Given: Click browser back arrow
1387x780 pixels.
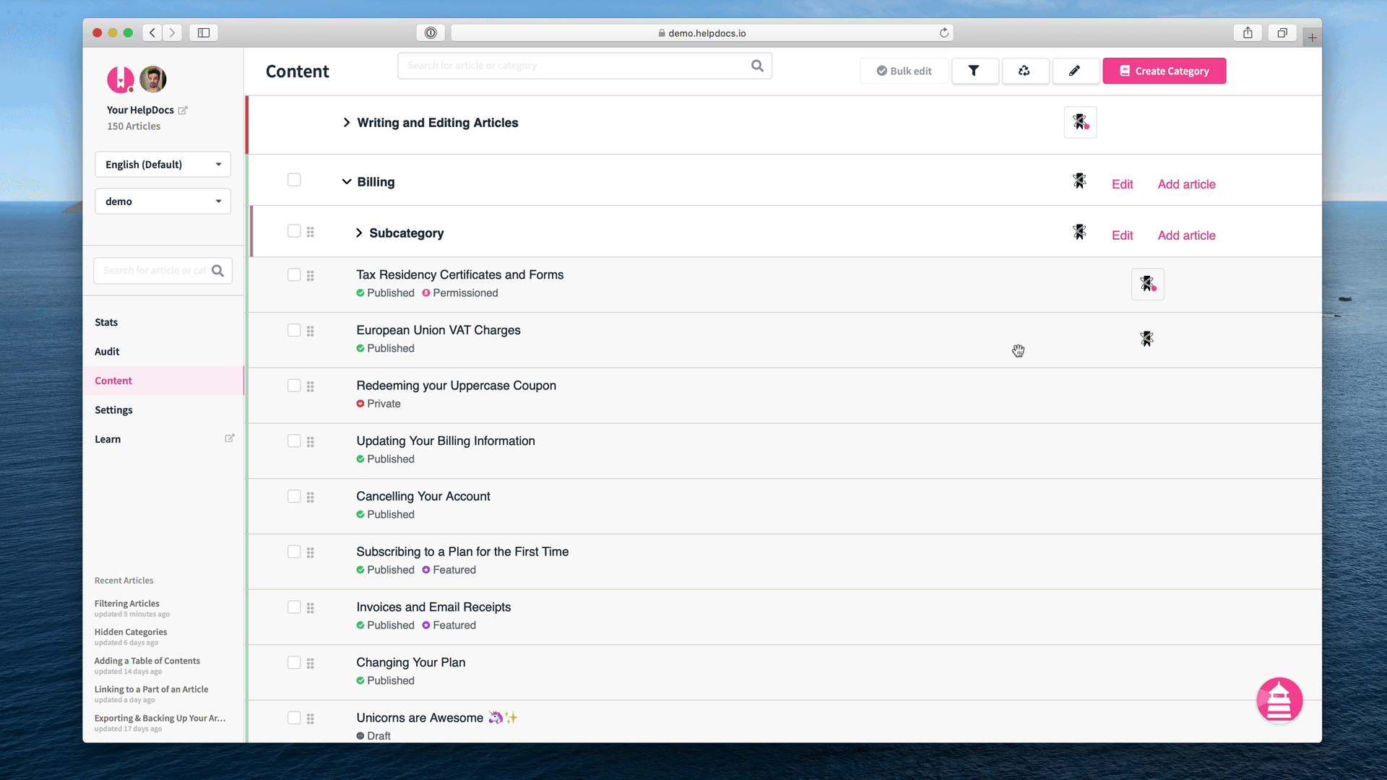Looking at the screenshot, I should pyautogui.click(x=152, y=32).
